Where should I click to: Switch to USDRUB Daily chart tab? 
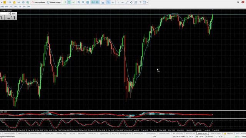[165, 133]
